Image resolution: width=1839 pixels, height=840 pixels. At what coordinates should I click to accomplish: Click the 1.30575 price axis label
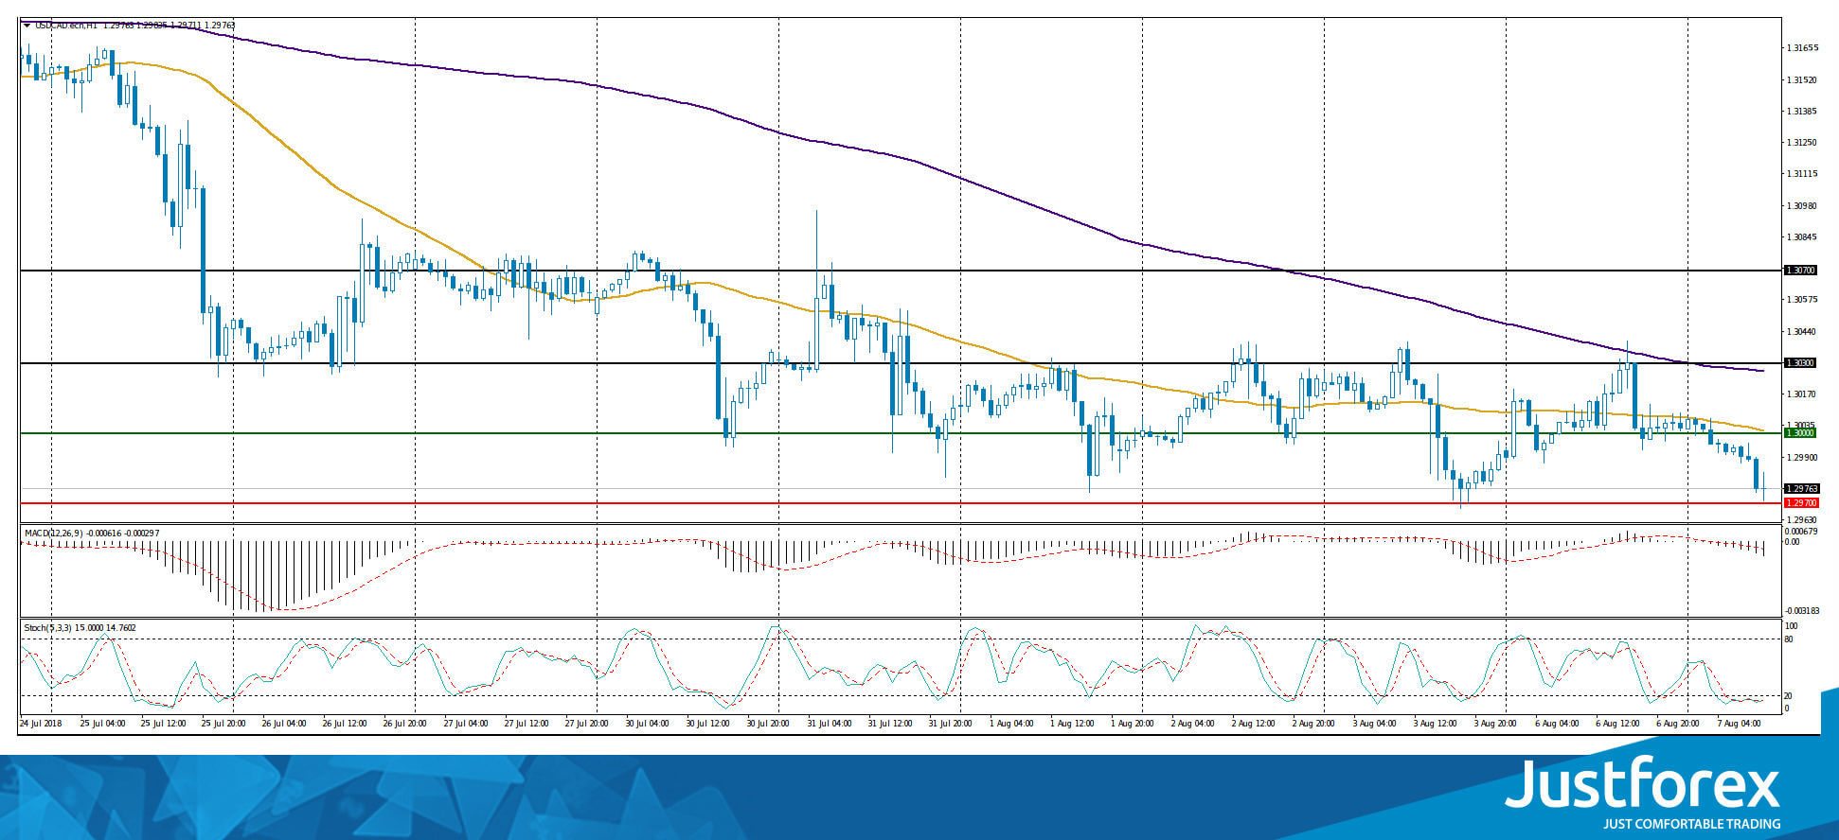tap(1802, 300)
